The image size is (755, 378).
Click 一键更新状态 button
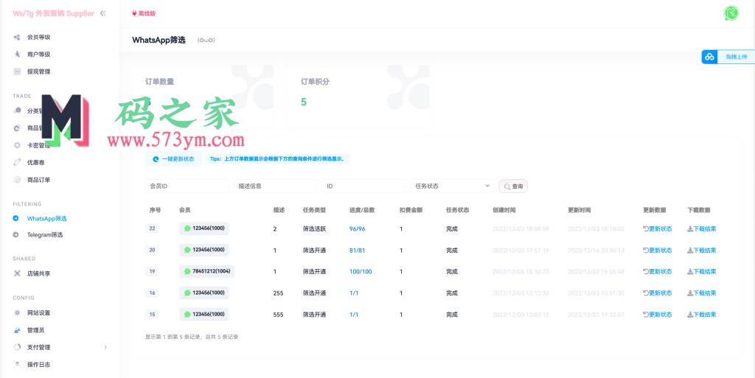tap(173, 158)
